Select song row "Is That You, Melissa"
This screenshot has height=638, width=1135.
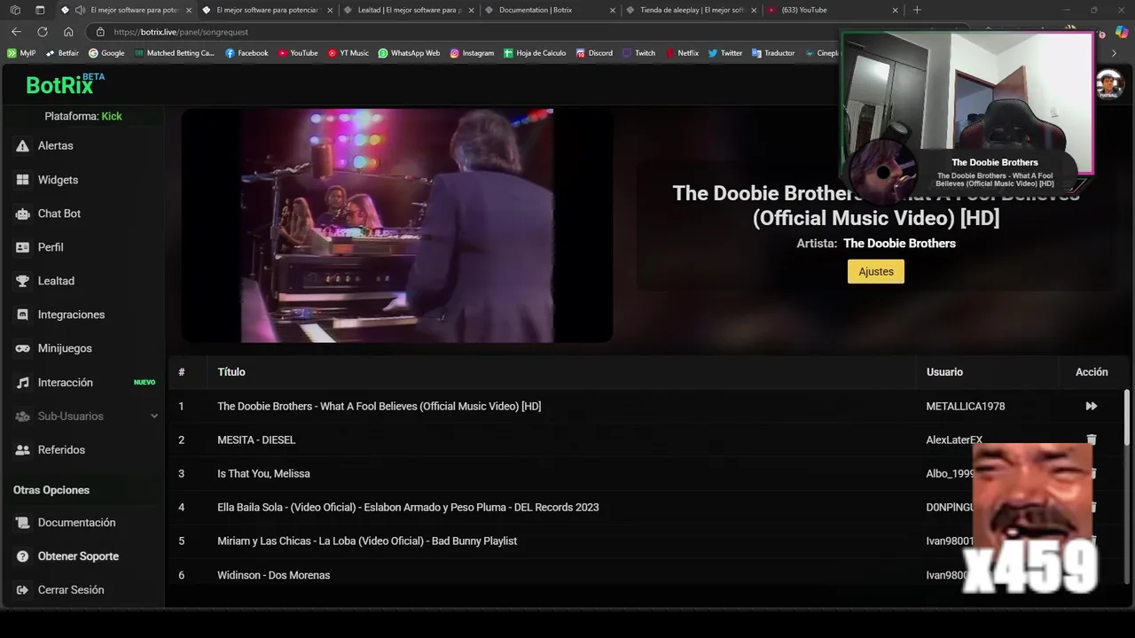pos(650,474)
